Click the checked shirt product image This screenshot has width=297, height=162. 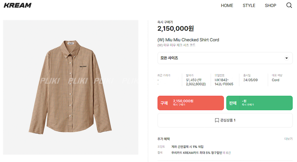coord(70,87)
